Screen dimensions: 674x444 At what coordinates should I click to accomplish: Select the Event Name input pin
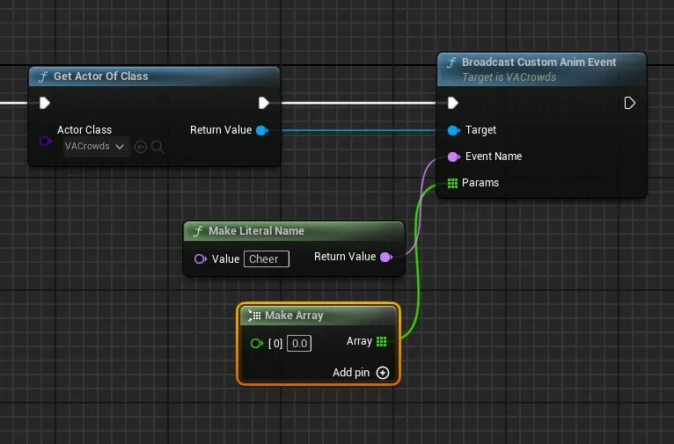(452, 156)
